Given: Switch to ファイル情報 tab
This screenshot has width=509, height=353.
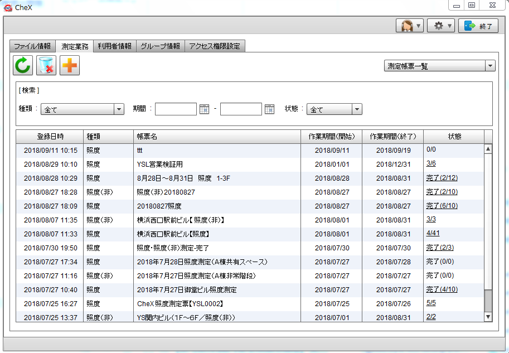Looking at the screenshot, I should coord(32,46).
